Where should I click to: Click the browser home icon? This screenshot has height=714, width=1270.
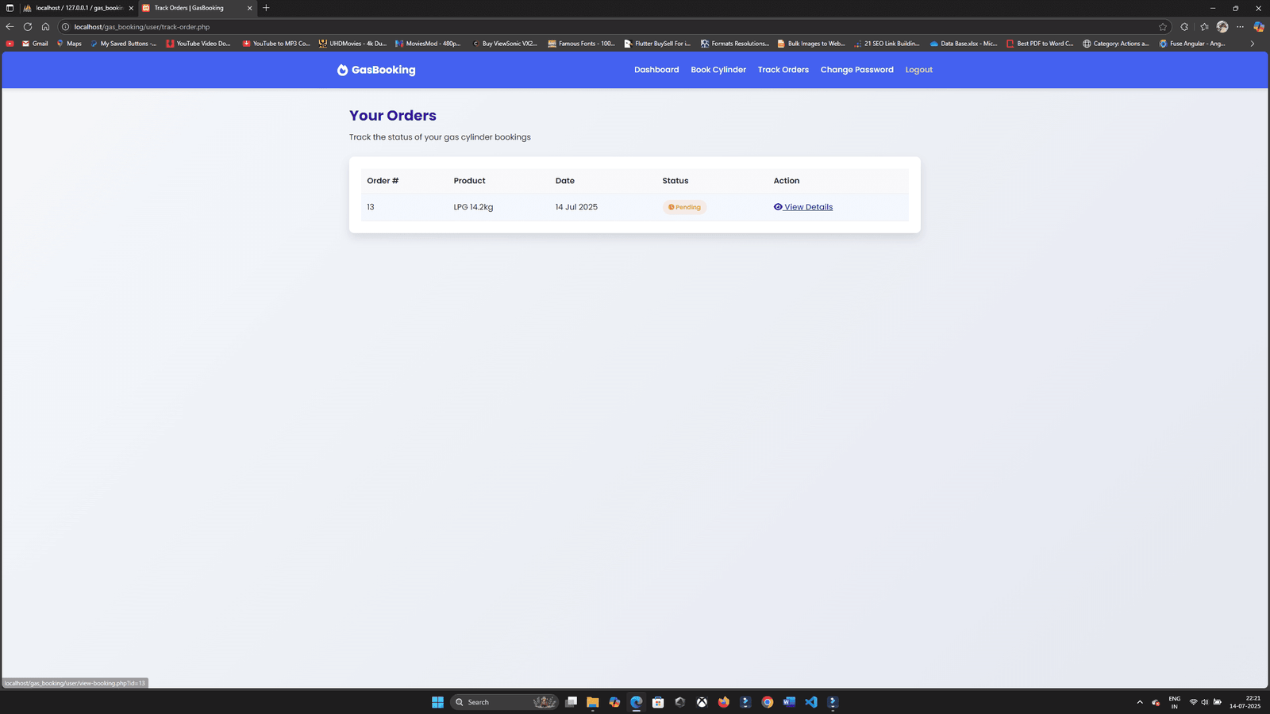point(45,27)
